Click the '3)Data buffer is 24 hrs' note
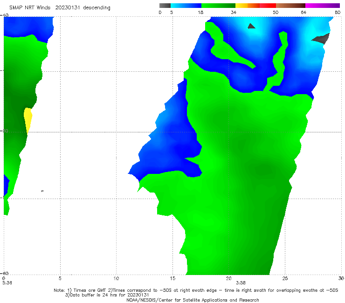Image resolution: width=345 pixels, height=303 pixels. click(107, 295)
